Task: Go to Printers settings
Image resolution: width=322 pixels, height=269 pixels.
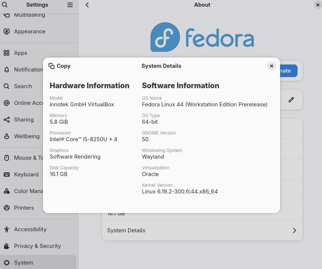Action: (x=24, y=208)
